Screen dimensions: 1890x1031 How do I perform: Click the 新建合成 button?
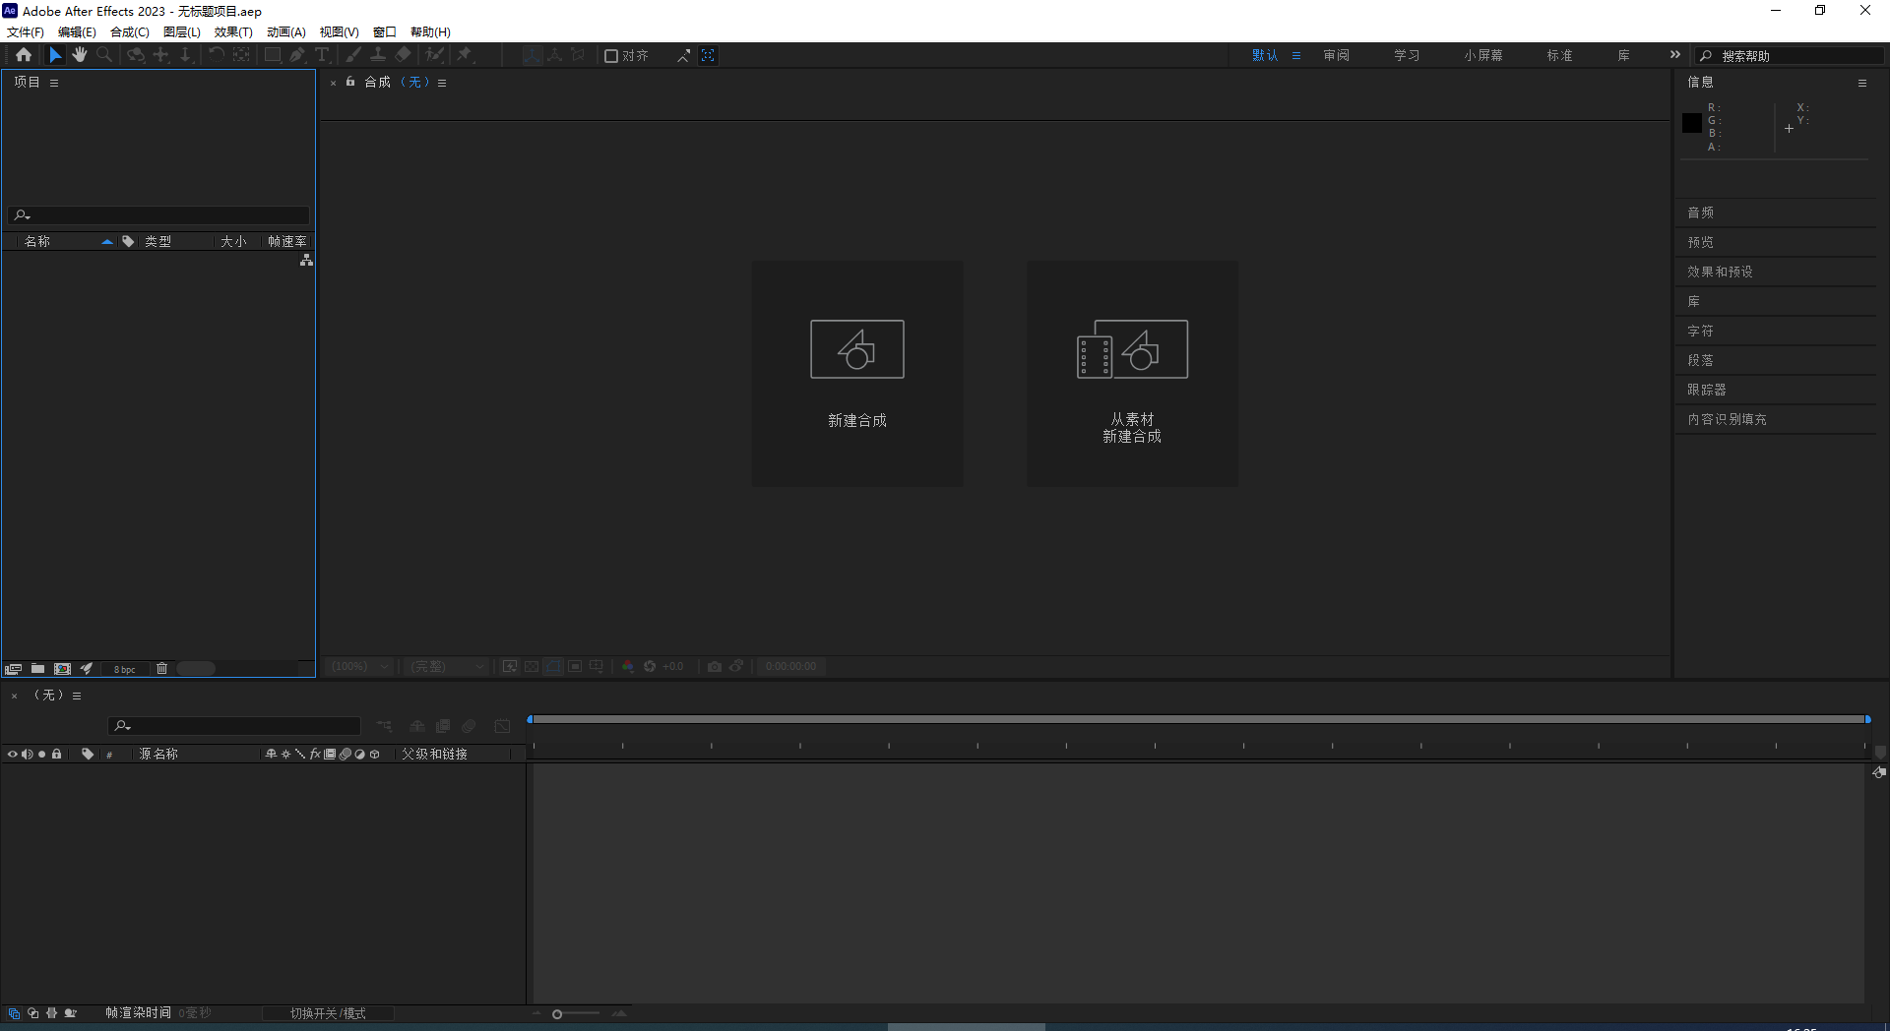[x=856, y=374]
